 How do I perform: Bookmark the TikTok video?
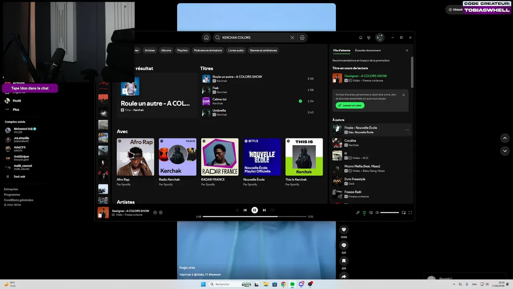click(x=343, y=261)
